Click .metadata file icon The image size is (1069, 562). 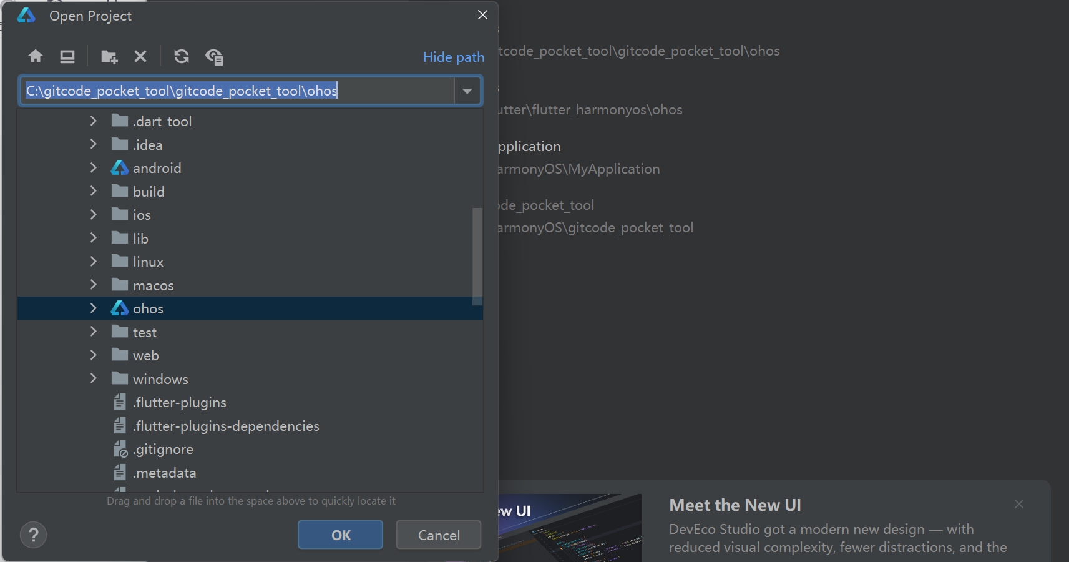120,473
